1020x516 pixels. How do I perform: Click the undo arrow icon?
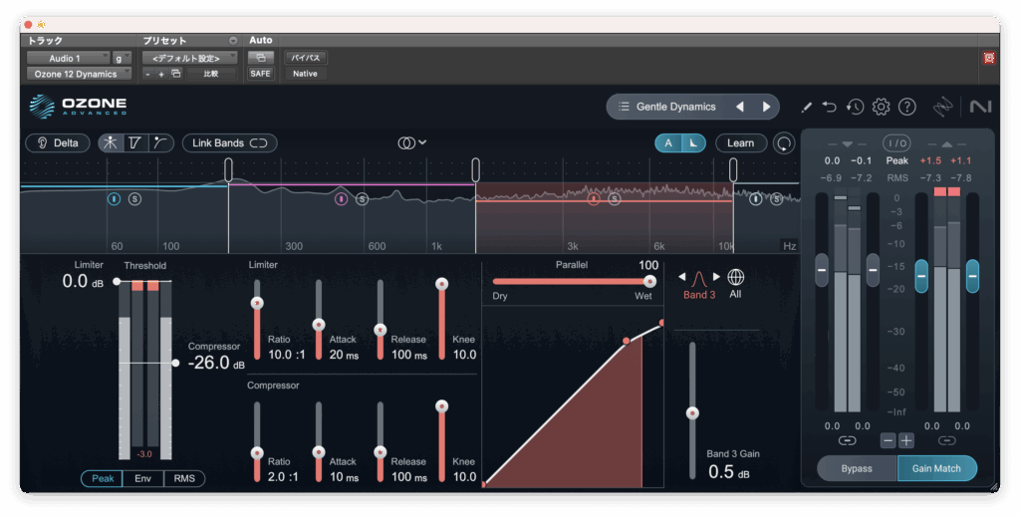830,107
